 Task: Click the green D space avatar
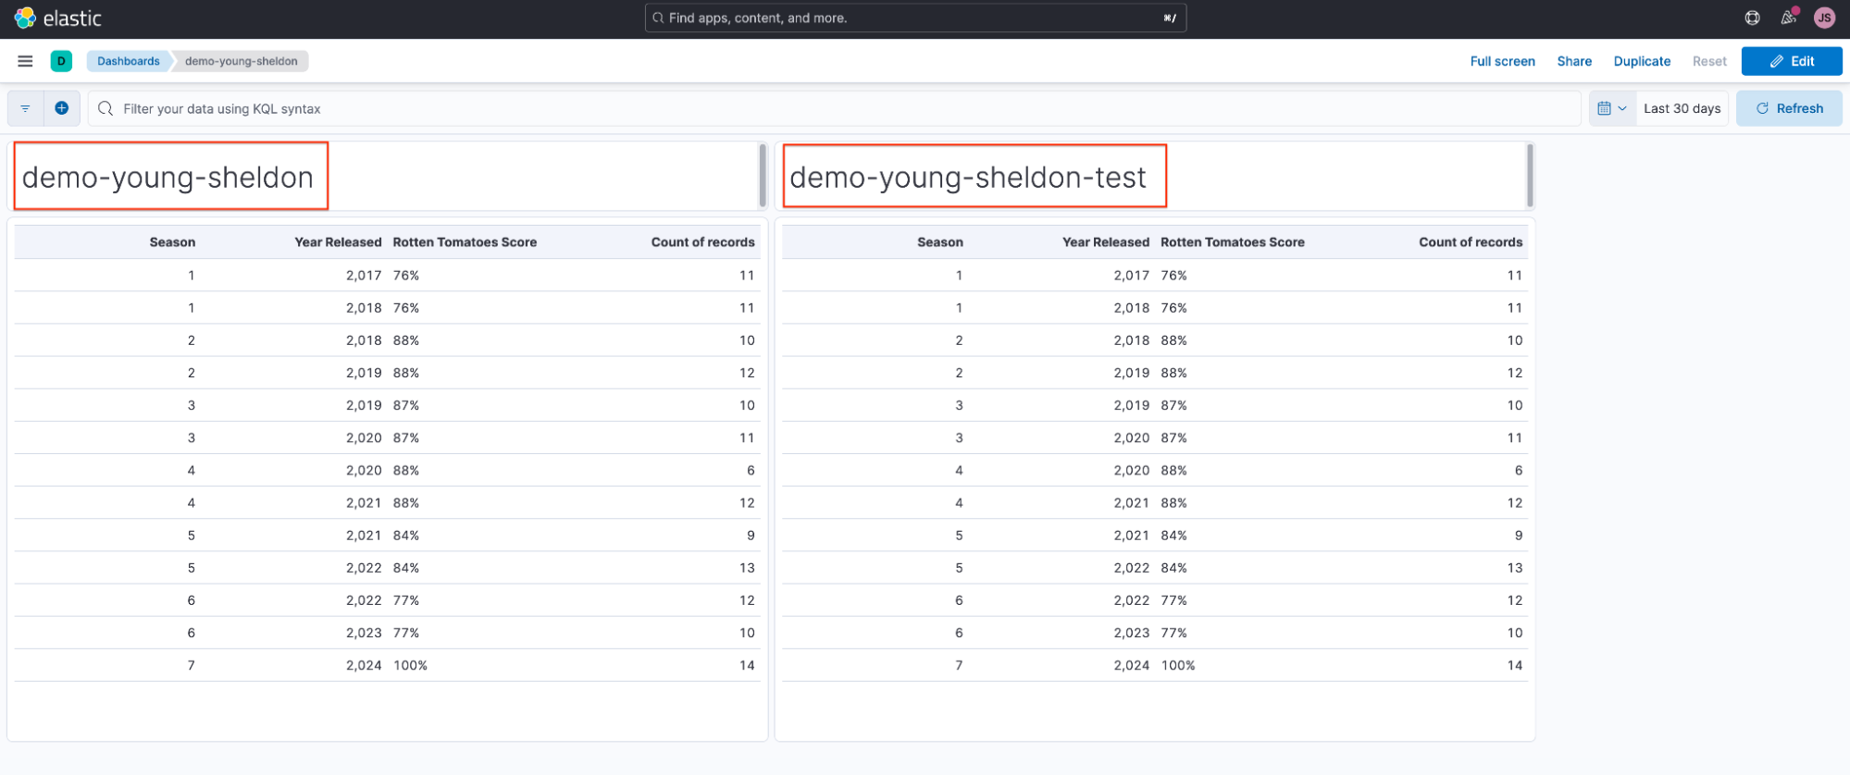[61, 61]
